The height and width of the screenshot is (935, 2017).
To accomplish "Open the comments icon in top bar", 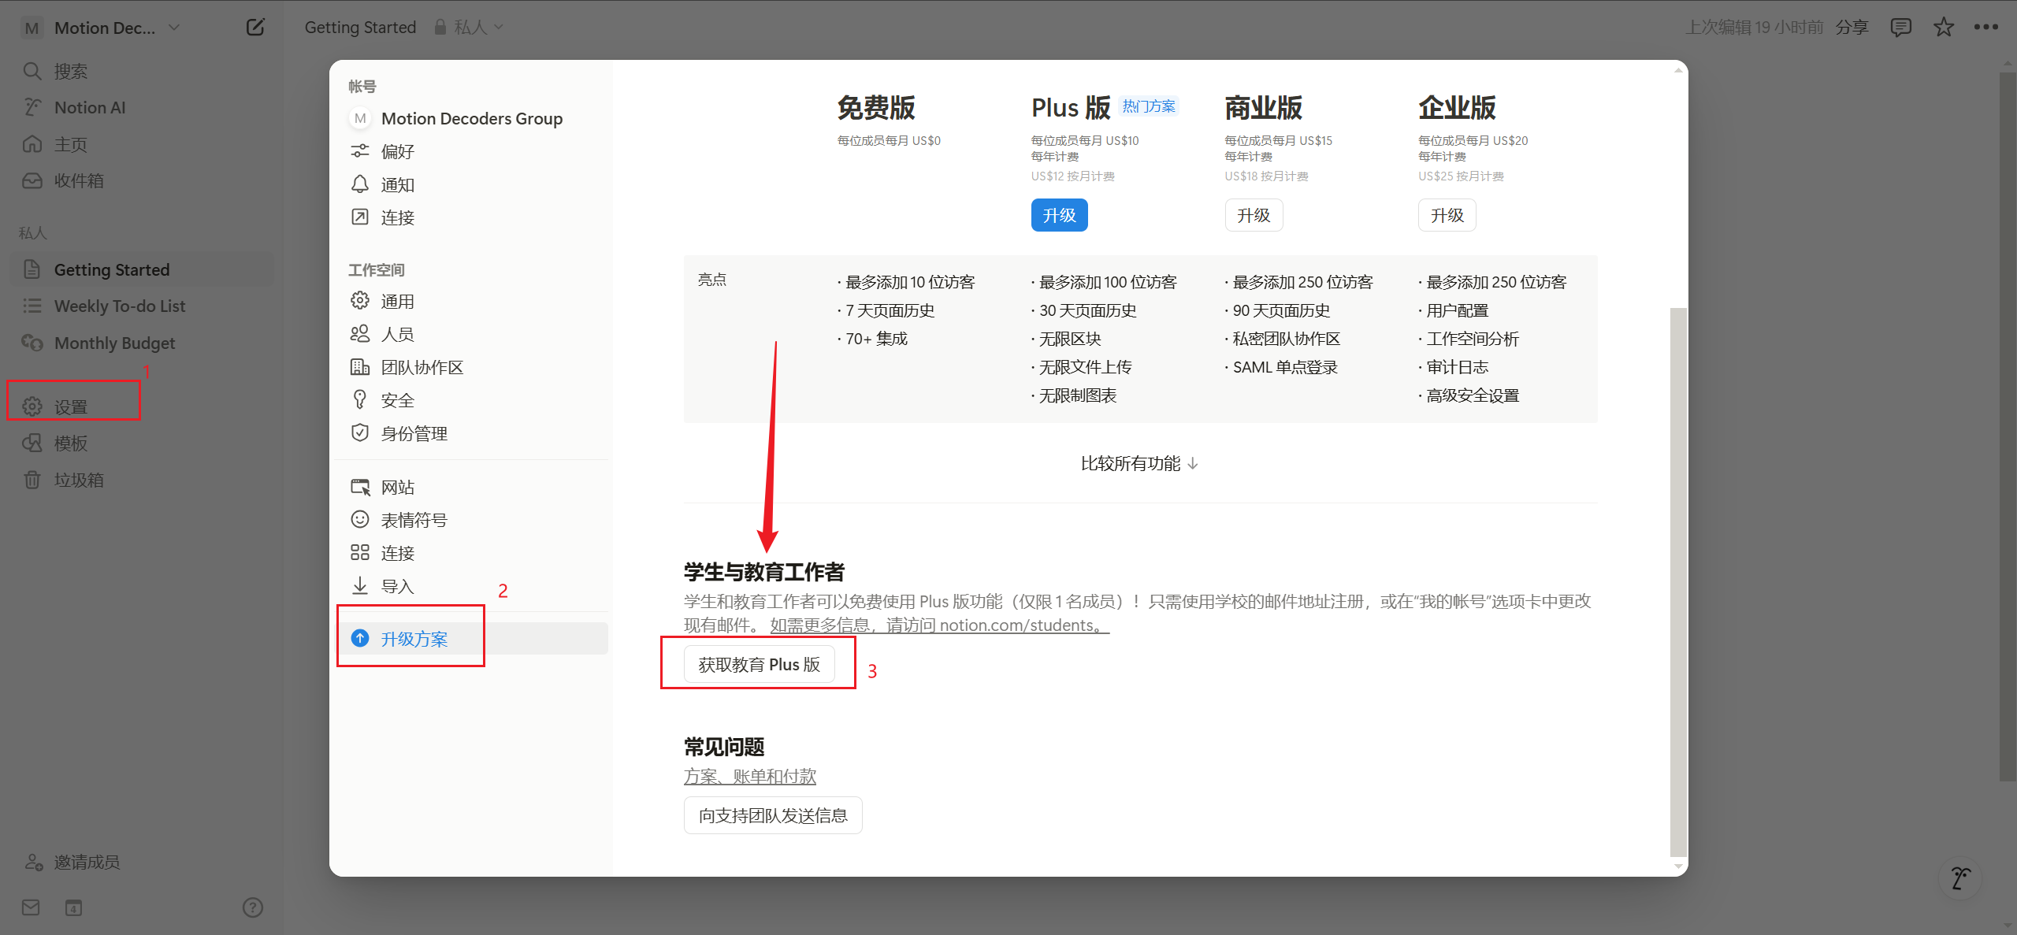I will (x=1901, y=28).
